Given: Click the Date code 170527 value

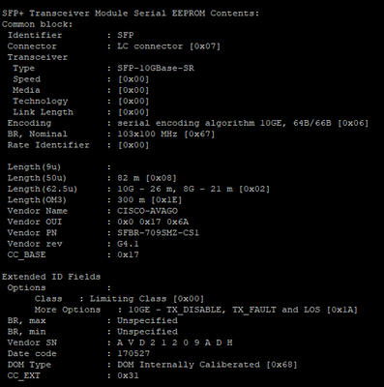Looking at the screenshot, I should coord(133,353).
